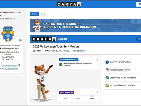Open the Customer Favorites link
The image size is (141, 106).
pyautogui.click(x=11, y=69)
